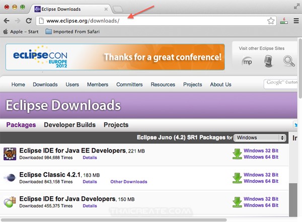Open Details for Java EE Developers
The width and height of the screenshot is (302, 222).
(90, 158)
